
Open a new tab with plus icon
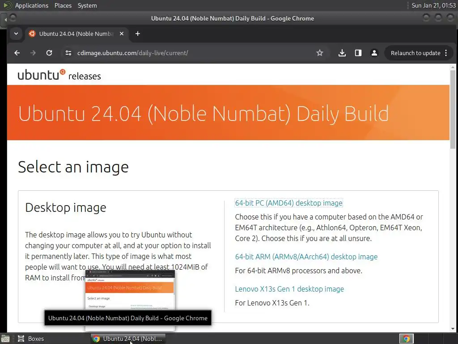pos(138,34)
